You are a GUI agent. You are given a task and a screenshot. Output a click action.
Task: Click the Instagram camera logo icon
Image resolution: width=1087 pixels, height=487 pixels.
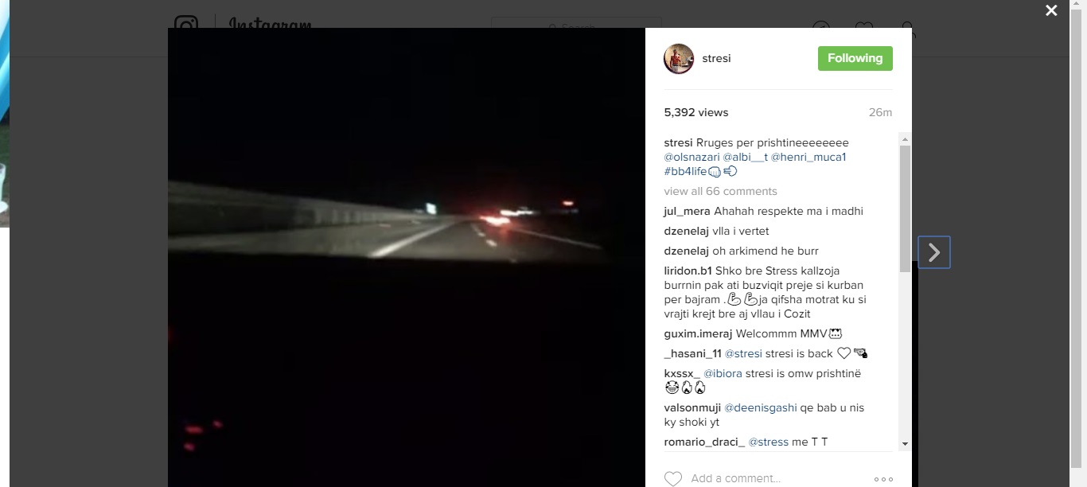186,22
